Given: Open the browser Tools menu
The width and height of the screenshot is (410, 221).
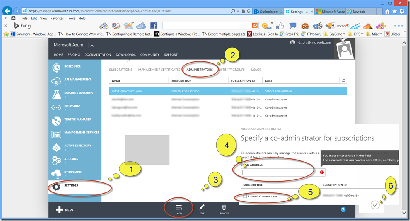Looking at the screenshot, I should click(x=71, y=18).
